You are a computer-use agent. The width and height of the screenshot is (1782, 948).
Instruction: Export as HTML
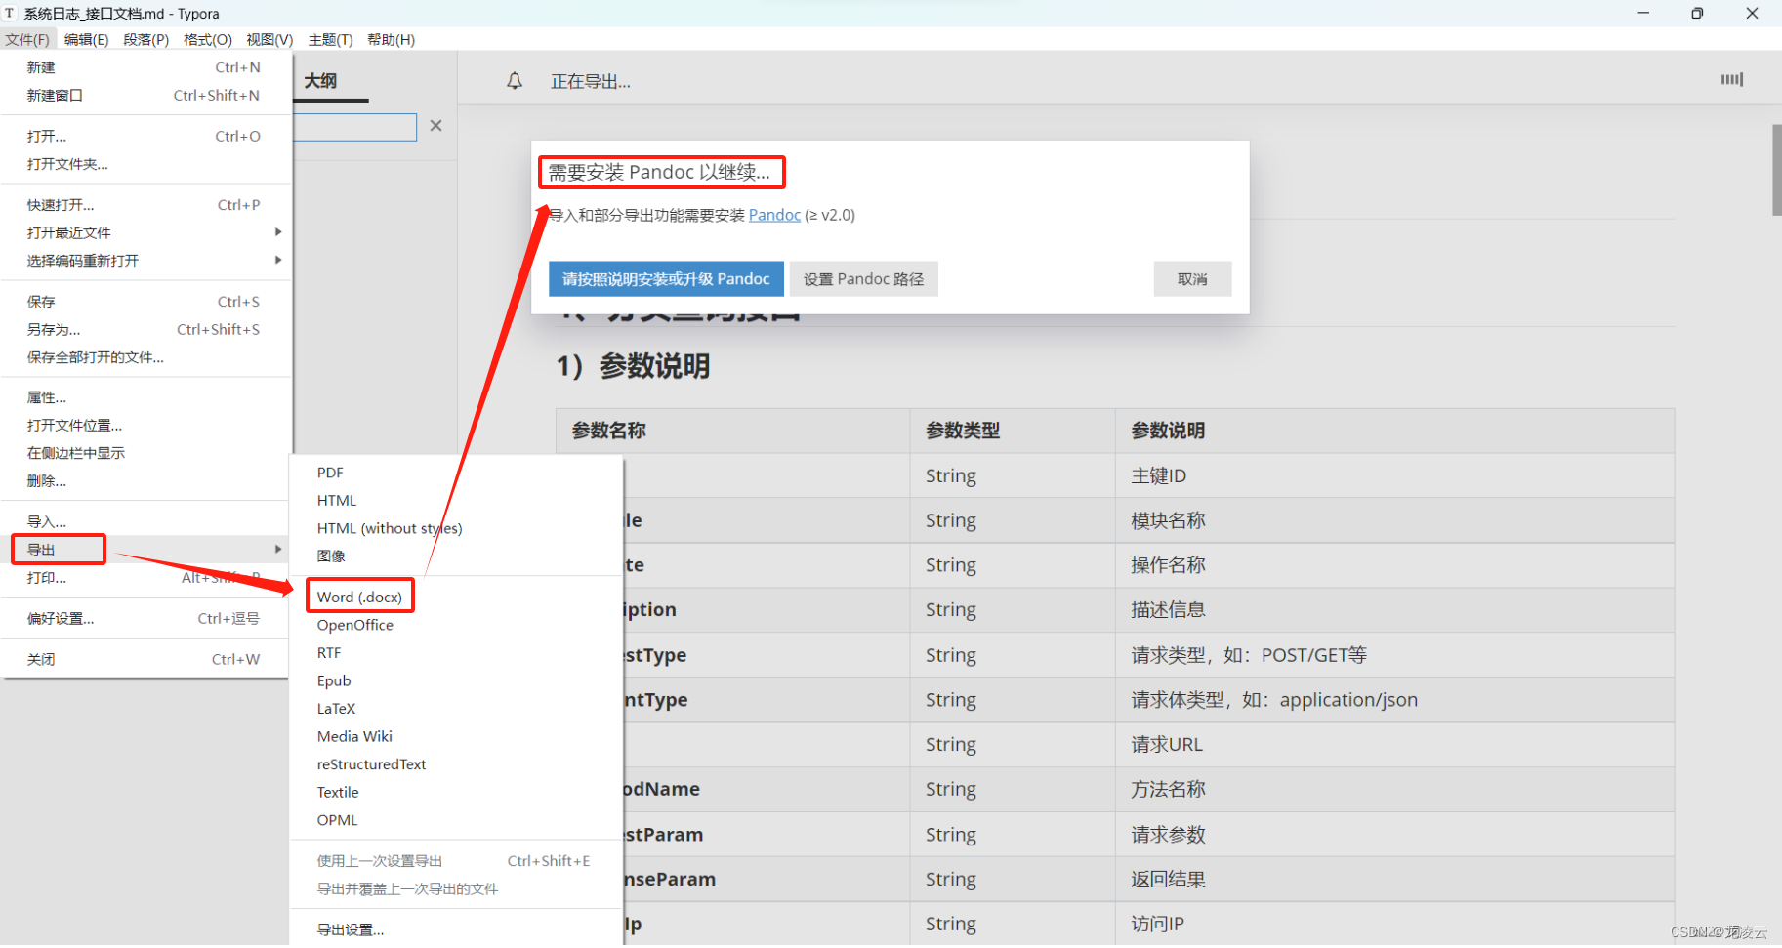(457, 501)
